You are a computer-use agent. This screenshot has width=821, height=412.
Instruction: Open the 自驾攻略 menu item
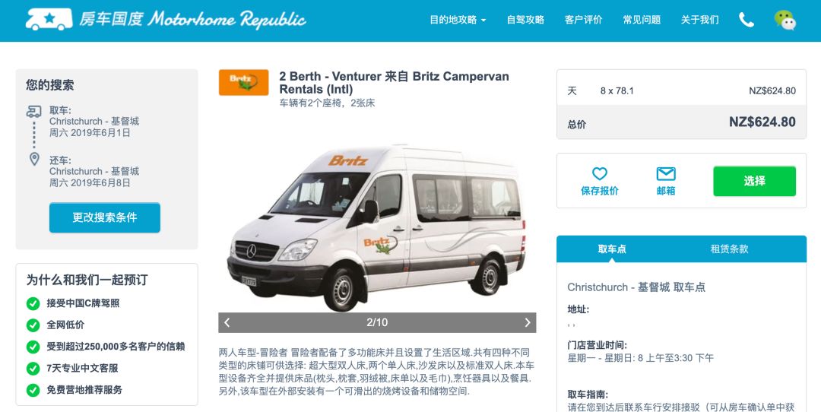click(525, 20)
